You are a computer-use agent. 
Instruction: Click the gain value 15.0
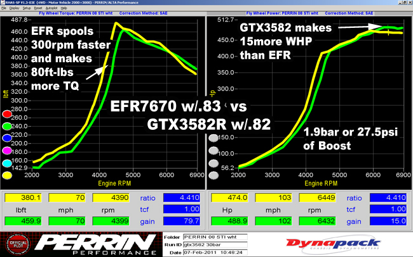[x=388, y=221]
